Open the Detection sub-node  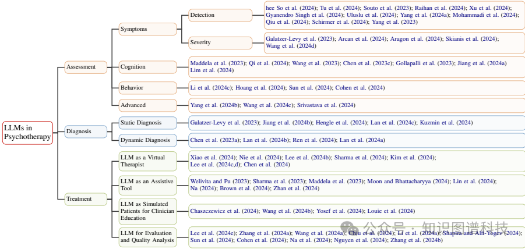(x=220, y=15)
